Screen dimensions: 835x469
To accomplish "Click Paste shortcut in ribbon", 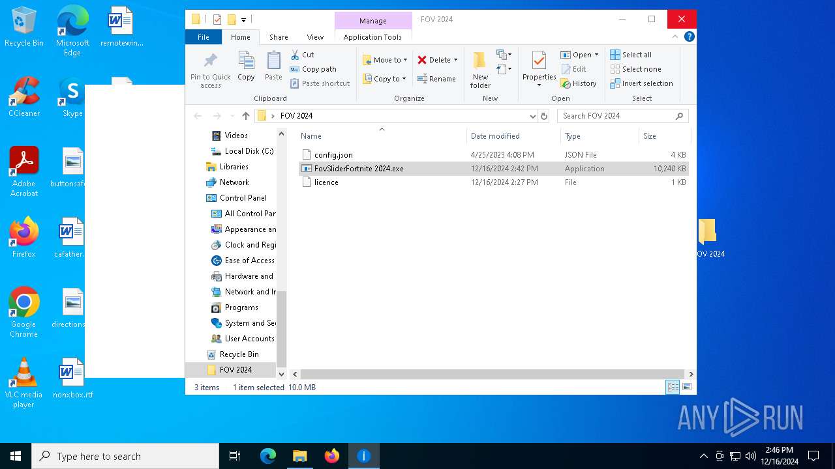I will pyautogui.click(x=320, y=83).
